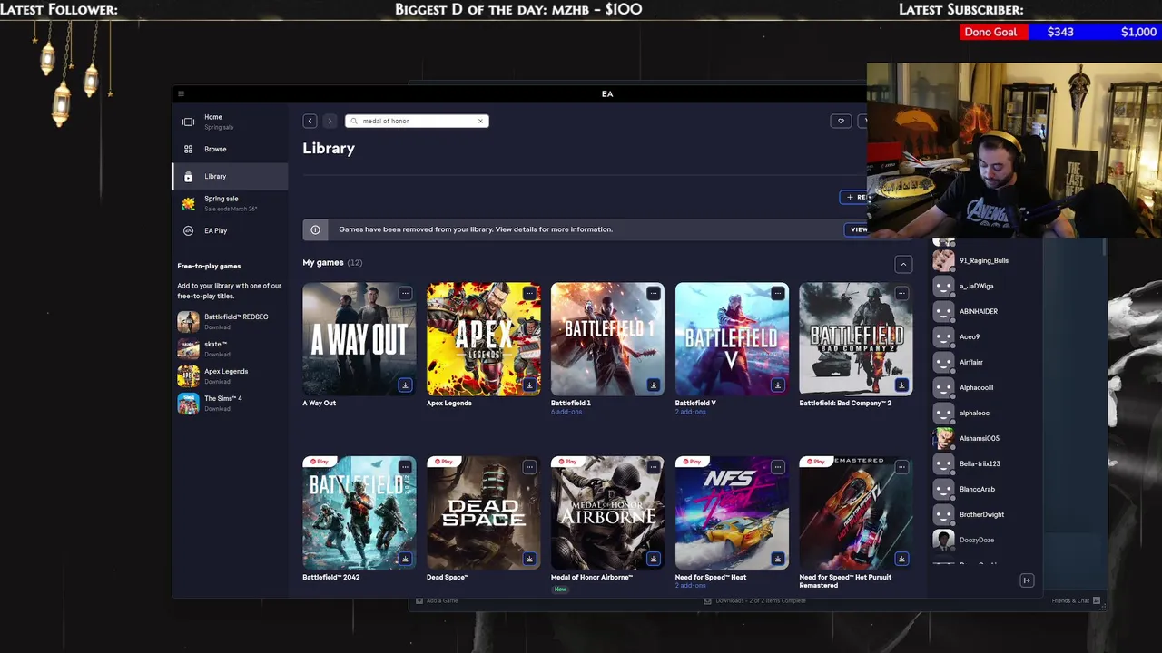Click the Home icon in the sidebar
1162x653 pixels.
point(188,122)
